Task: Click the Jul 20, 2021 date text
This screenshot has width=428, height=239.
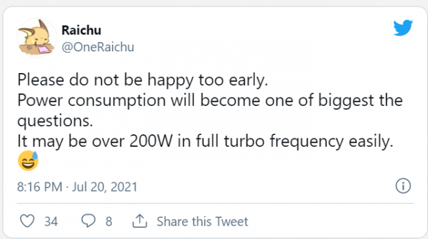Action: click(105, 187)
